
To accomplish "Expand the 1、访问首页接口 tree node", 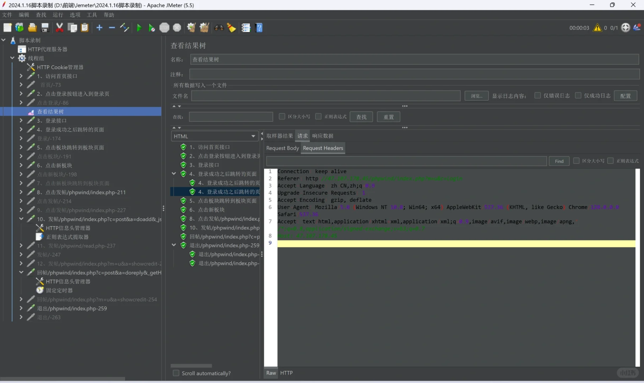I will click(21, 76).
